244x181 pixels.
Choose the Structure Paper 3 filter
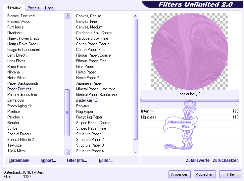coord(90,145)
